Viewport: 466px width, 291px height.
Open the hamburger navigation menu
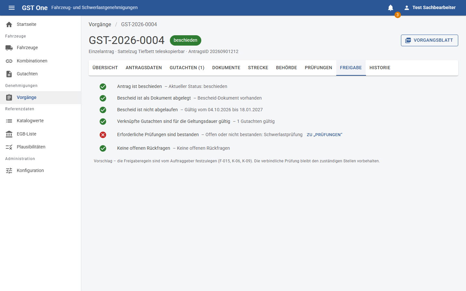click(12, 8)
